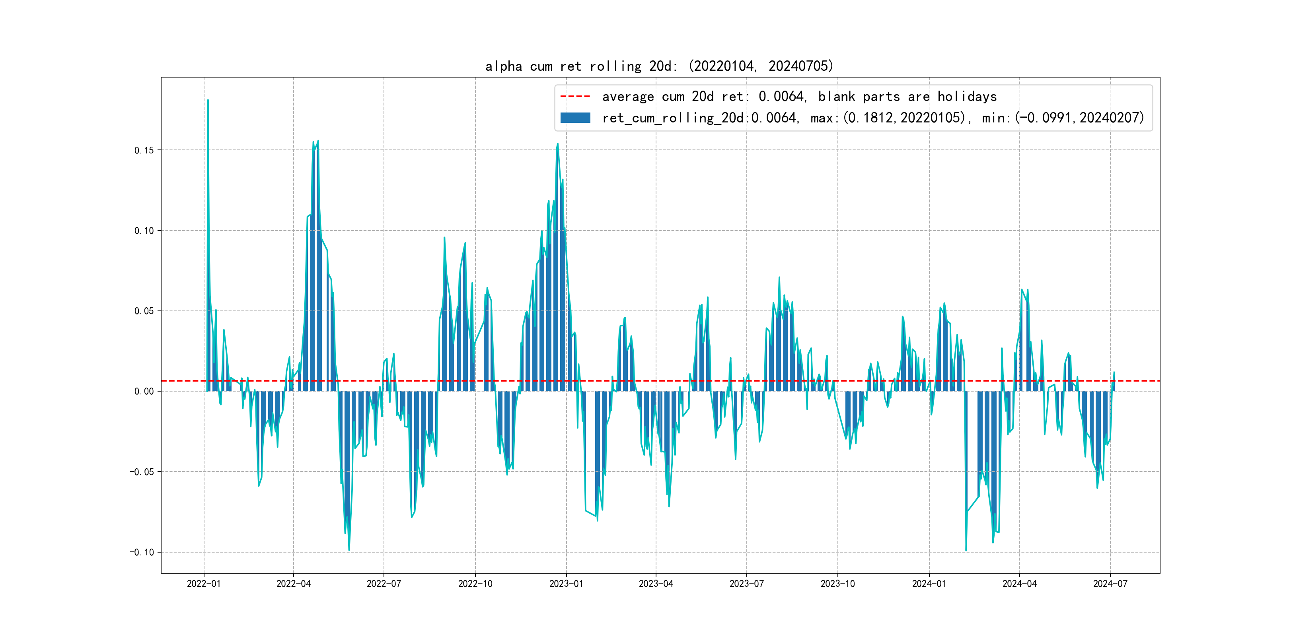The width and height of the screenshot is (1289, 644).
Task: Click the 2022-07 x-axis label
Action: (384, 584)
